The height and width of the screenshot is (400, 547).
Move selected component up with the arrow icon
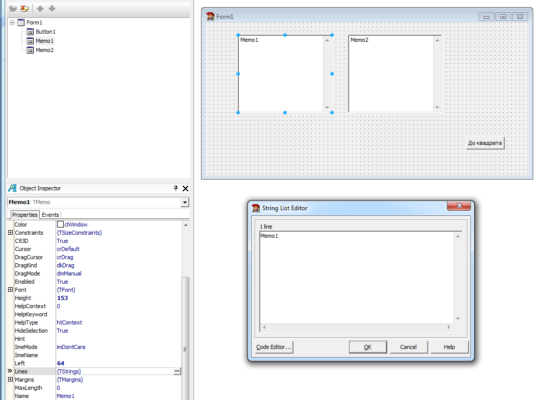coord(40,9)
